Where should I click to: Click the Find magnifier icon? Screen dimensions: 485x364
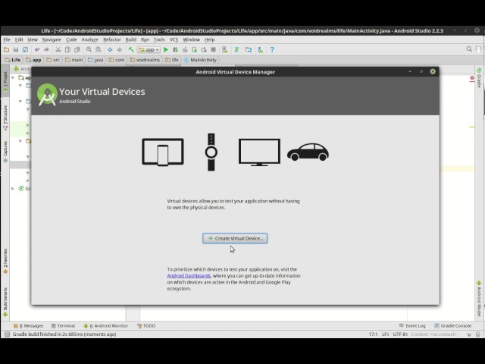[x=89, y=49]
